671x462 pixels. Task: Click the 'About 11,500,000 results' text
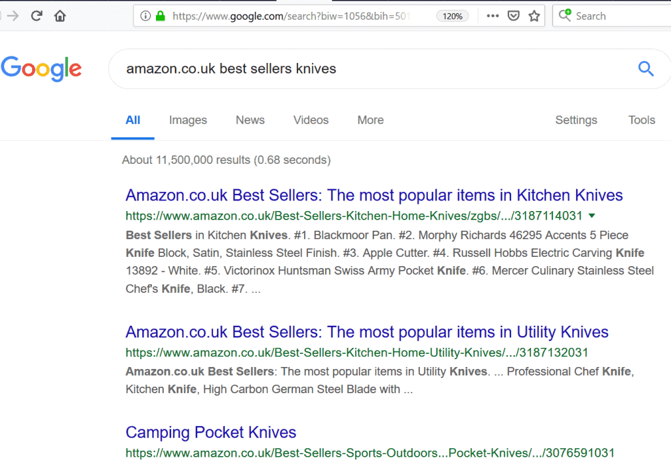coord(226,160)
